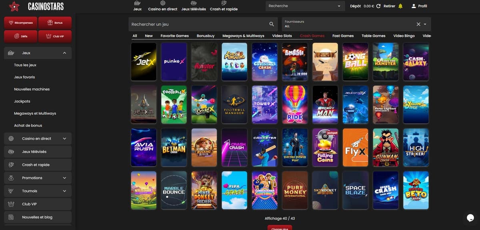Open the Space Blaze game thumbnail
The image size is (480, 230).
[x=356, y=190]
